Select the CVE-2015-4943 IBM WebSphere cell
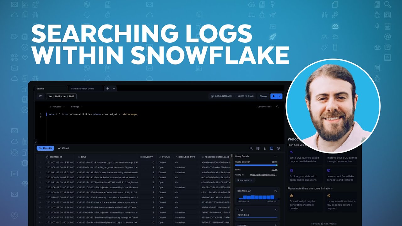Viewport: 402px width, 226px height. [x=107, y=223]
